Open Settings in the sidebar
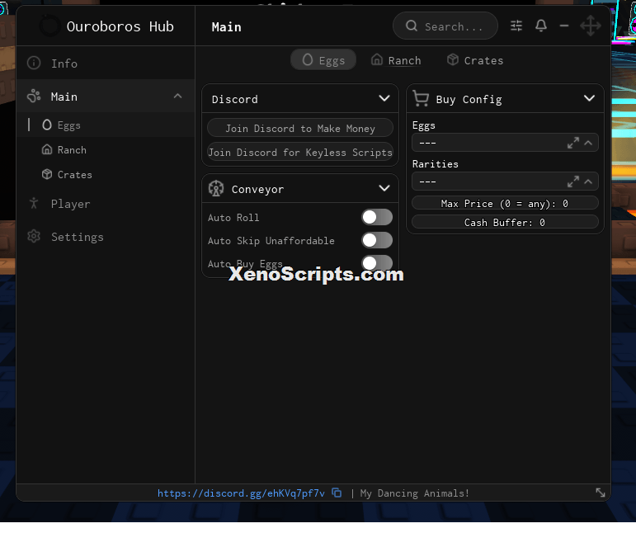Screen dimensions: 636x547 pos(106,236)
